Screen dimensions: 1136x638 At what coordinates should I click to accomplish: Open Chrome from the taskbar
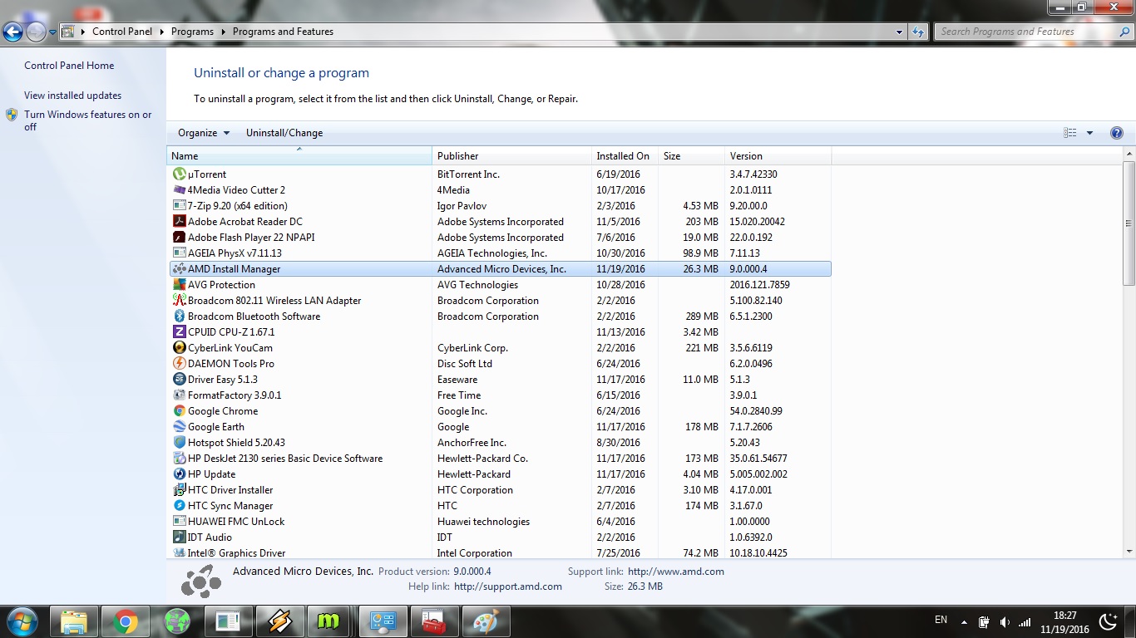coord(126,621)
